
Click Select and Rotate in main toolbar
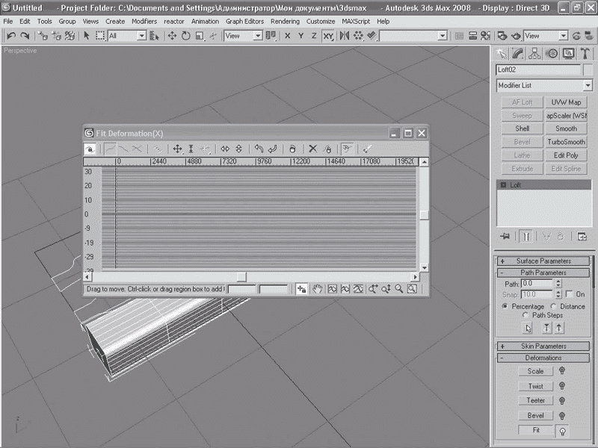point(185,36)
